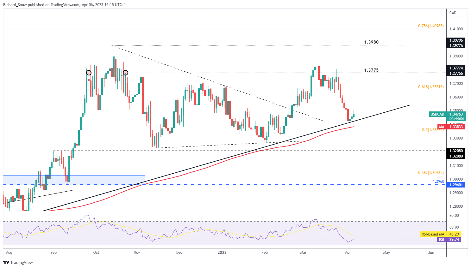Click the 1.33000 price axis label
The width and height of the screenshot is (471, 268).
(456, 138)
